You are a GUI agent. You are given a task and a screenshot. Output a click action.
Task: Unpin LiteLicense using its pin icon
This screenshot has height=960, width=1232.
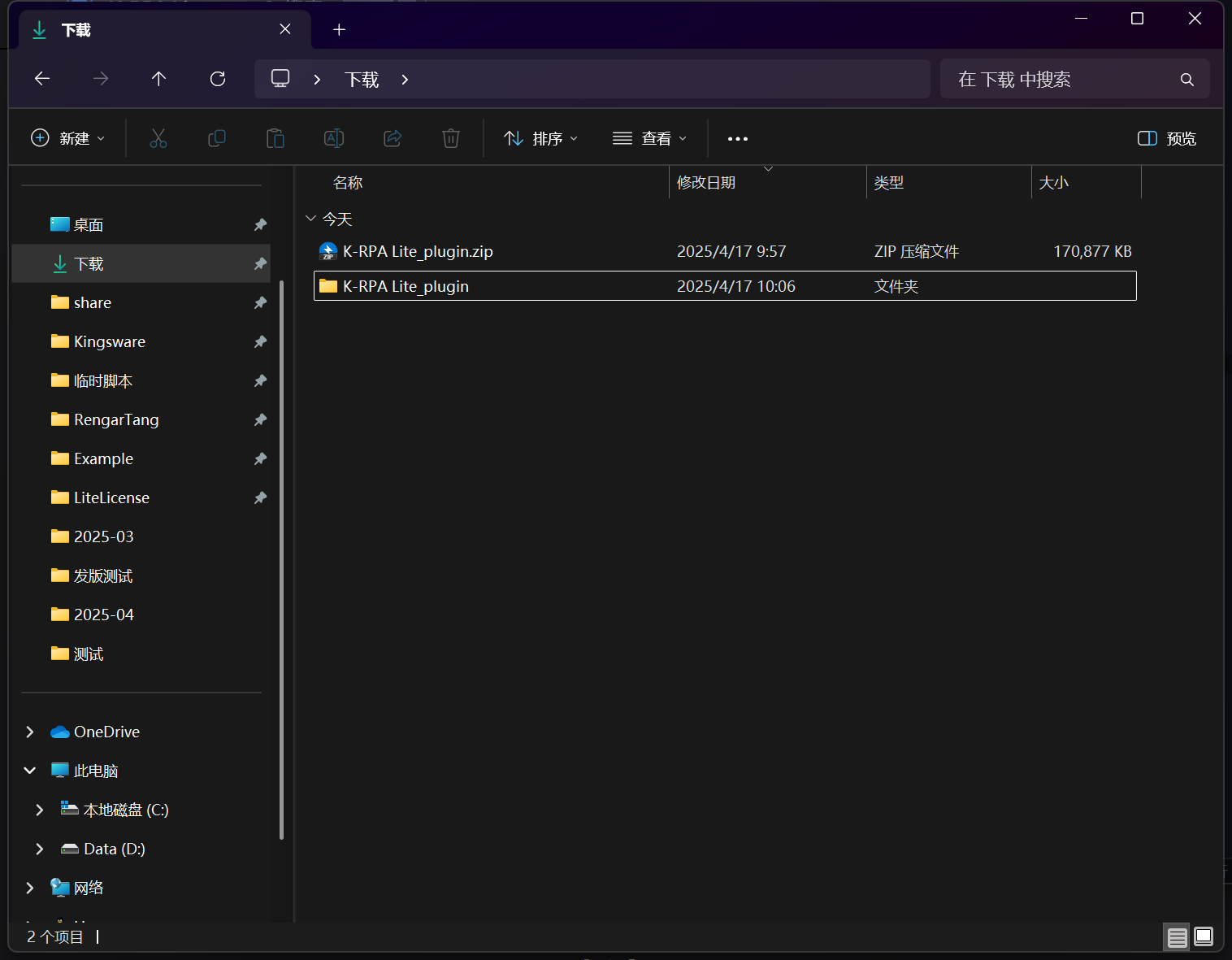pyautogui.click(x=260, y=498)
